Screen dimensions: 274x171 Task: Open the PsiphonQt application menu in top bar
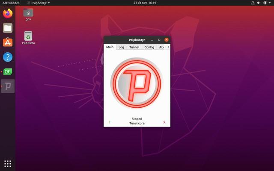coord(39,3)
